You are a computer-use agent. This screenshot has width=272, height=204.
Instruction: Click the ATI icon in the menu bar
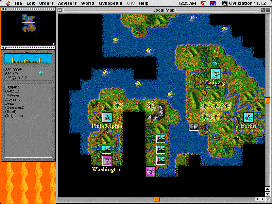tap(203, 3)
